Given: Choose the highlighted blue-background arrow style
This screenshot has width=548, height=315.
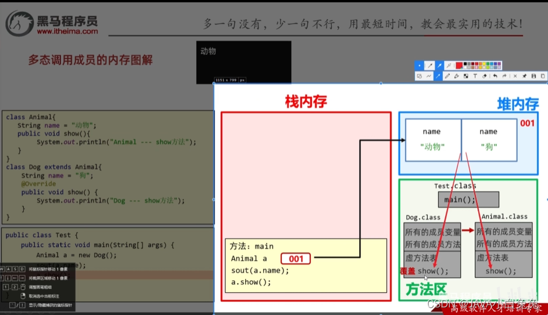Looking at the screenshot, I should point(439,65).
